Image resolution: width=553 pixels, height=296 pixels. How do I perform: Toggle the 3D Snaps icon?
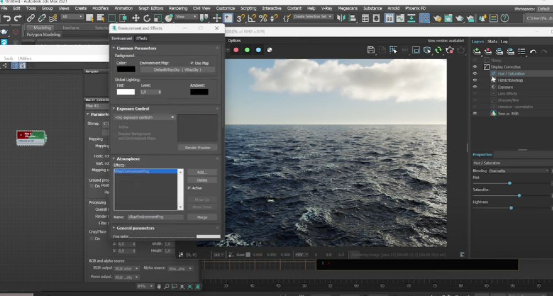tap(241, 18)
